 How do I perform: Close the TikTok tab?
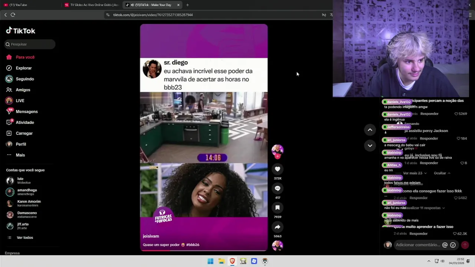point(178,5)
